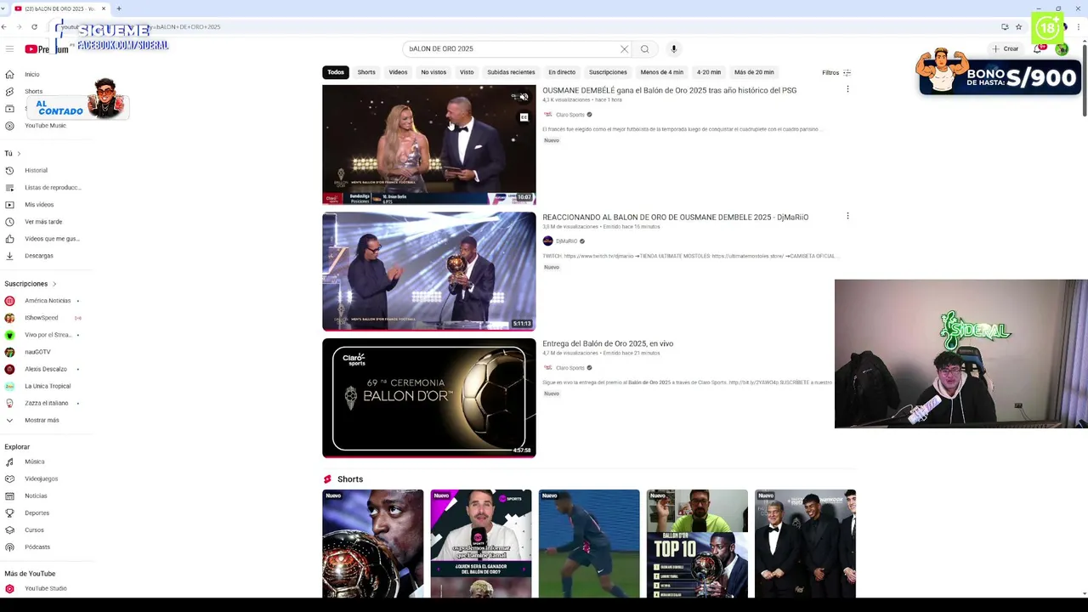Filter by No vistos chip
This screenshot has width=1088, height=612.
[433, 72]
